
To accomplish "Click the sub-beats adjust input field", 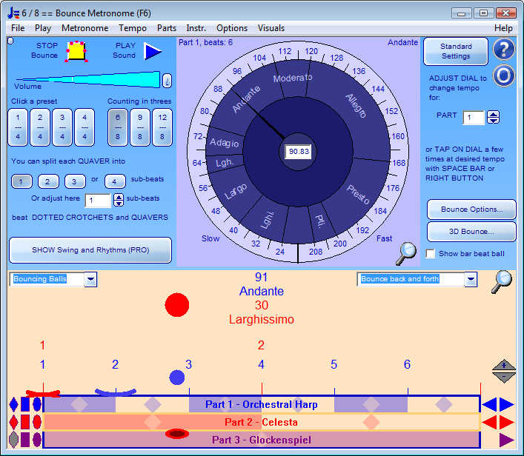I will click(98, 201).
